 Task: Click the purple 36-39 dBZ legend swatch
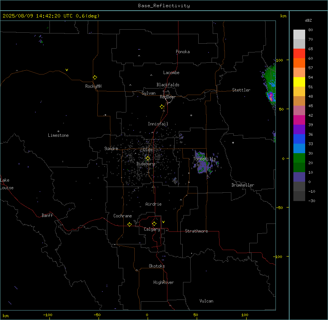[299, 129]
